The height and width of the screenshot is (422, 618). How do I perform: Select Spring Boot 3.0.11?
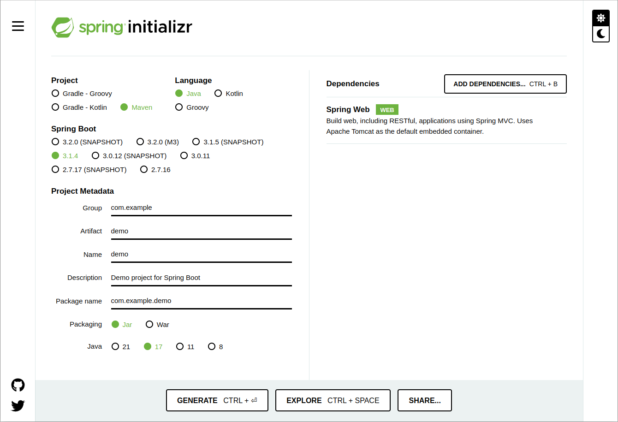point(195,156)
